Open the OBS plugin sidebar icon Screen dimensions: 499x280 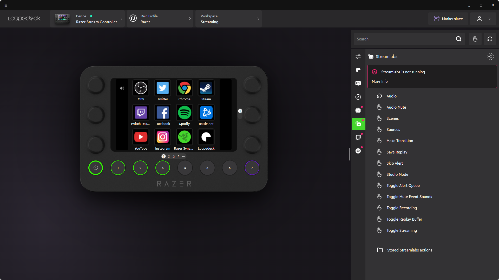[358, 110]
